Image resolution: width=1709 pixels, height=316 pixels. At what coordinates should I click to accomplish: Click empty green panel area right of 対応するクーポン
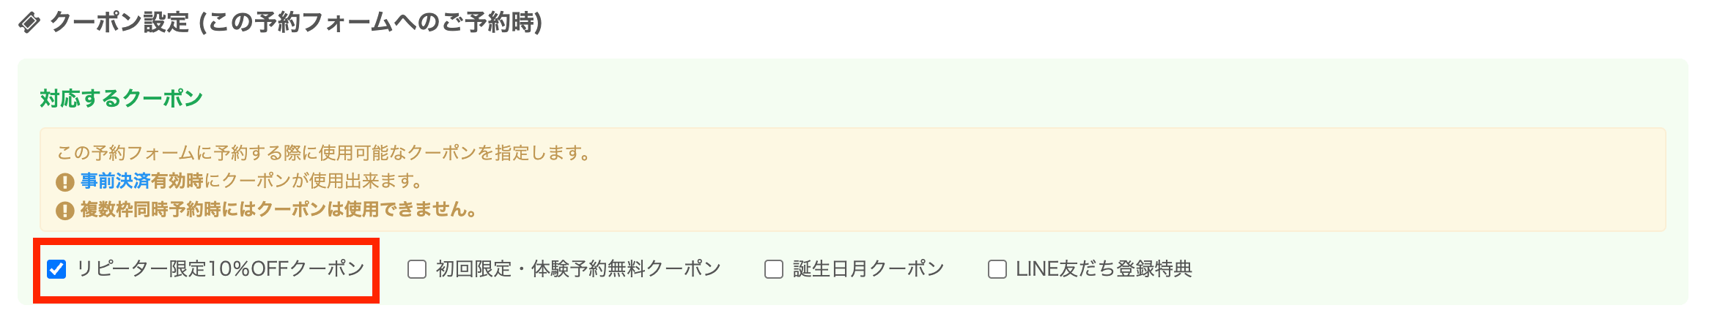[879, 98]
